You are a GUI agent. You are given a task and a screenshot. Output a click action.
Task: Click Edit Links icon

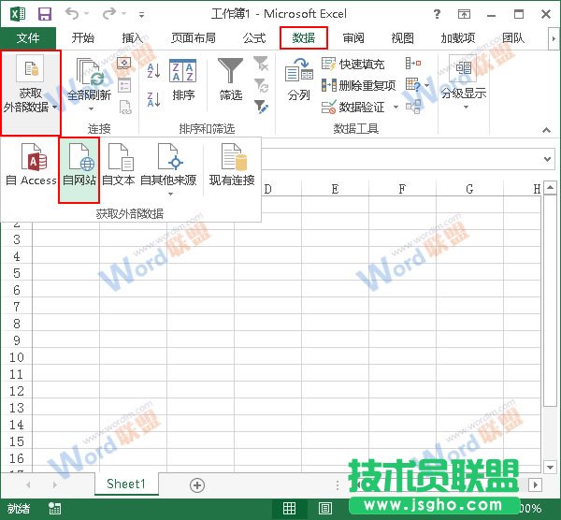pyautogui.click(x=125, y=107)
